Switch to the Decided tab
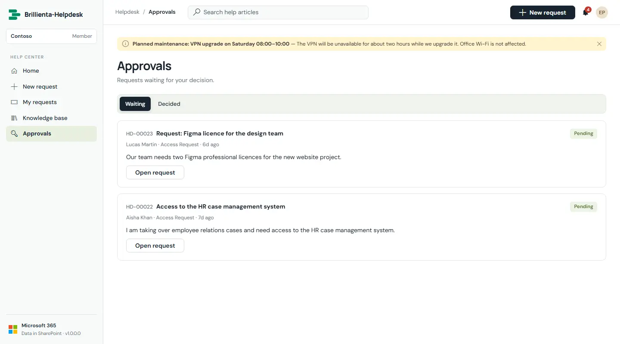 (x=169, y=104)
